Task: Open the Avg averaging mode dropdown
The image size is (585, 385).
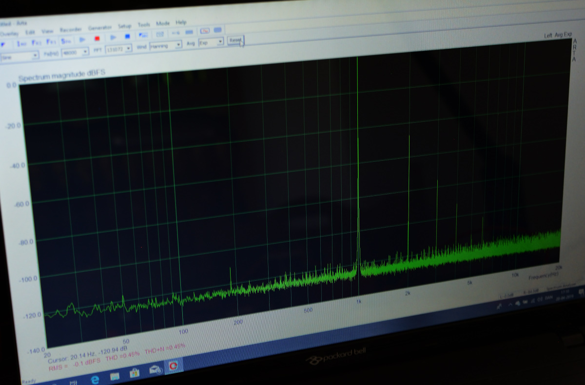Action: (x=211, y=42)
